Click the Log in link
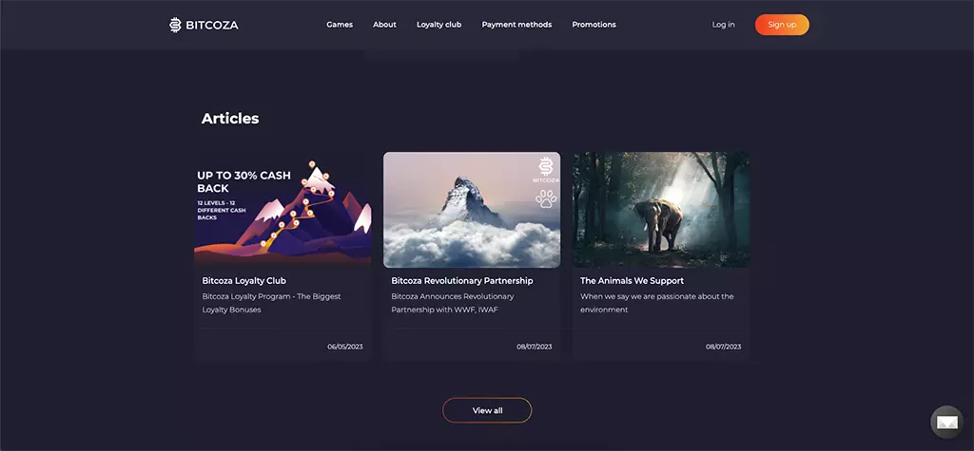974x451 pixels. click(723, 25)
